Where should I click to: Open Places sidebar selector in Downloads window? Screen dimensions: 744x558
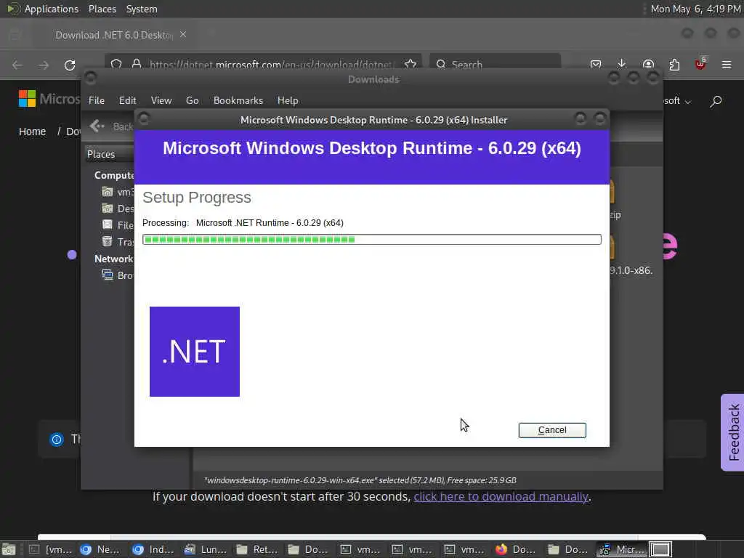[110, 154]
